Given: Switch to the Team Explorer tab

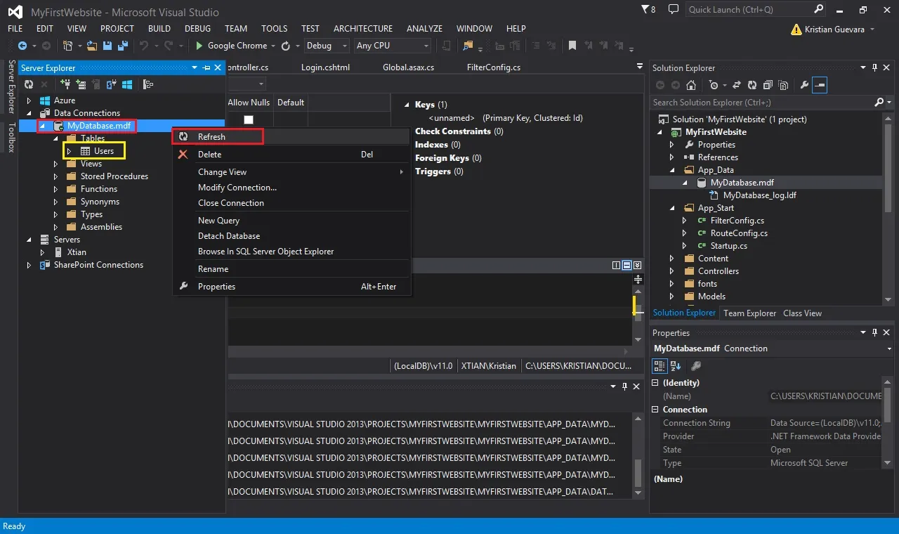Looking at the screenshot, I should click(x=749, y=313).
